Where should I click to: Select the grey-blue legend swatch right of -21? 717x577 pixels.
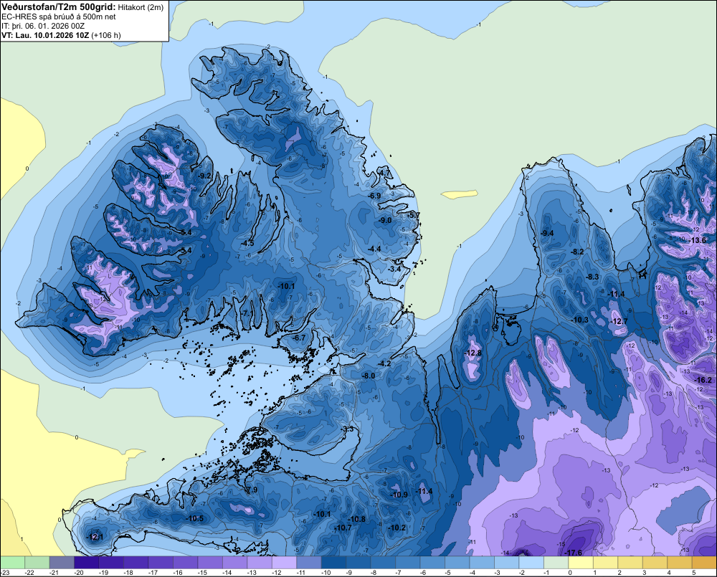click(x=62, y=563)
